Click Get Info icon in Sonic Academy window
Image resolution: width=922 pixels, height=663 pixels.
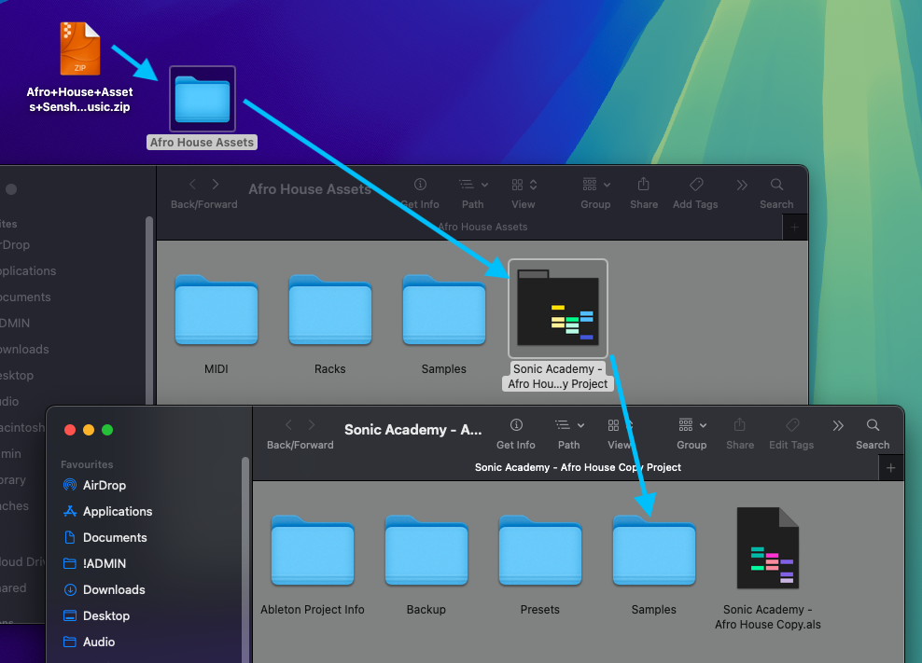click(x=516, y=425)
